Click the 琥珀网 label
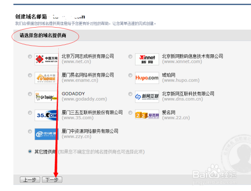The image size is (251, 191). [x=169, y=75]
